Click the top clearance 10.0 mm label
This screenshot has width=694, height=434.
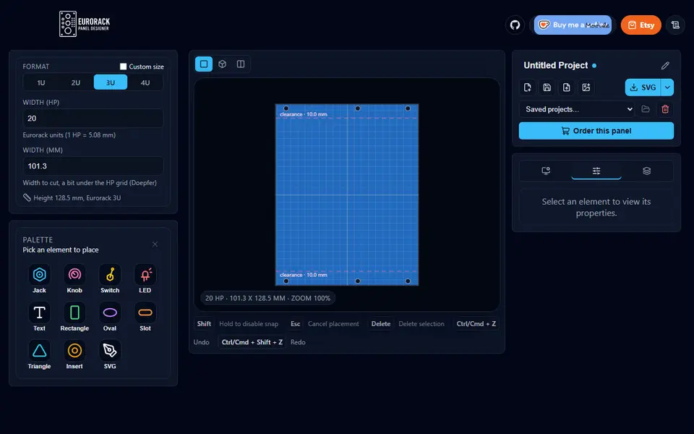(x=303, y=114)
